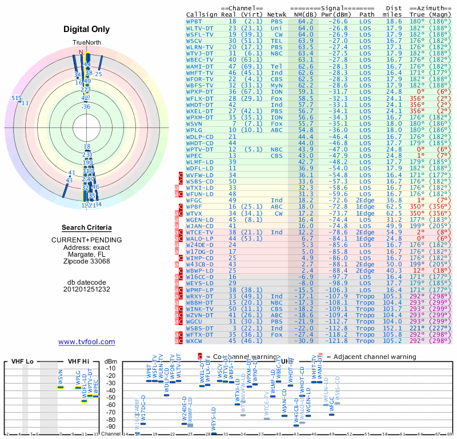Click WRXY-DT callsign in the table
Image resolution: width=457 pixels, height=439 pixels.
[x=199, y=296]
